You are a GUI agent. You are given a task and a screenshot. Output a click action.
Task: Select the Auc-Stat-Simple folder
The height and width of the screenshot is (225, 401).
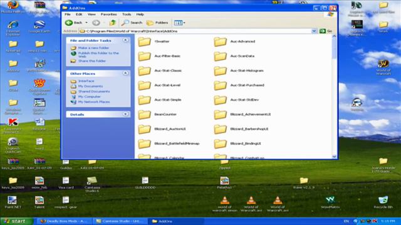160,99
